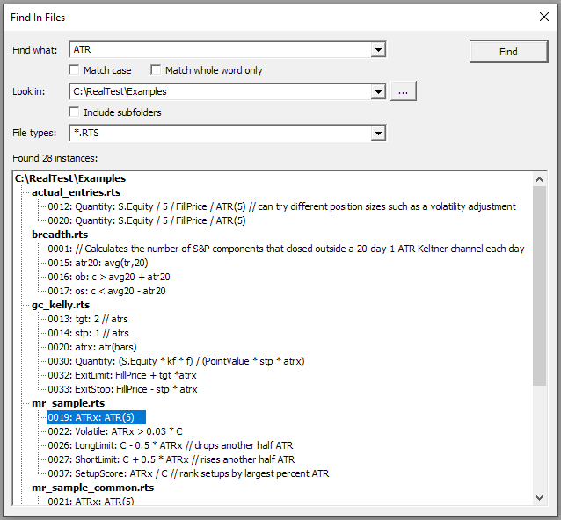This screenshot has height=520, width=561.
Task: Click the scroll up arrow in results
Action: click(x=539, y=179)
